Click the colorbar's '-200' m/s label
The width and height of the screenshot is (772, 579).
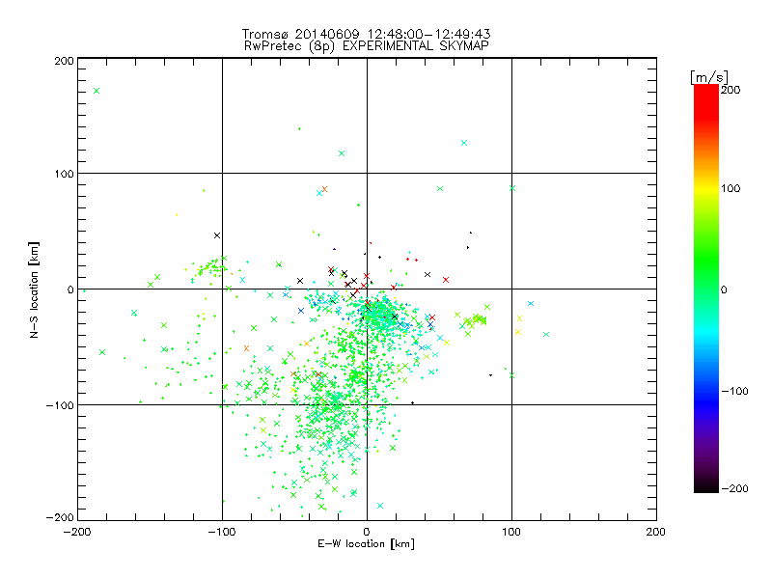734,488
